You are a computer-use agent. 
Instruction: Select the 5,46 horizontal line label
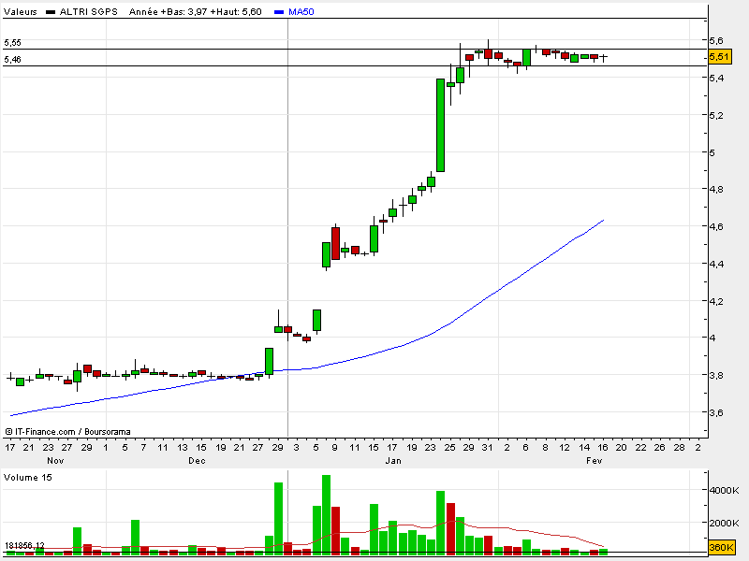pos(12,60)
